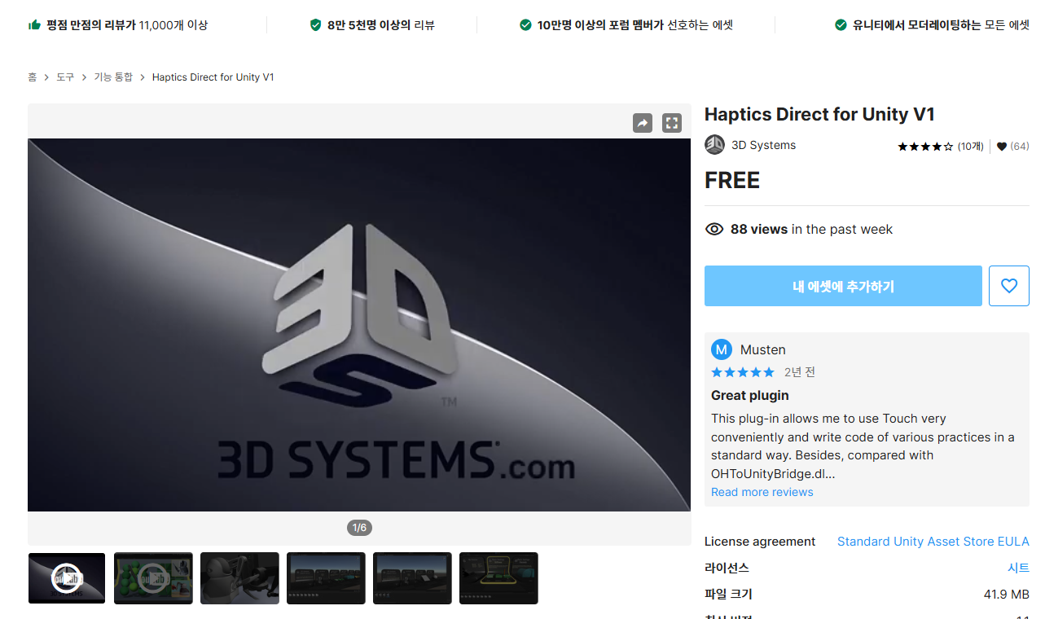Image resolution: width=1045 pixels, height=619 pixels.
Task: Click 'Read more reviews' link
Action: (x=762, y=492)
